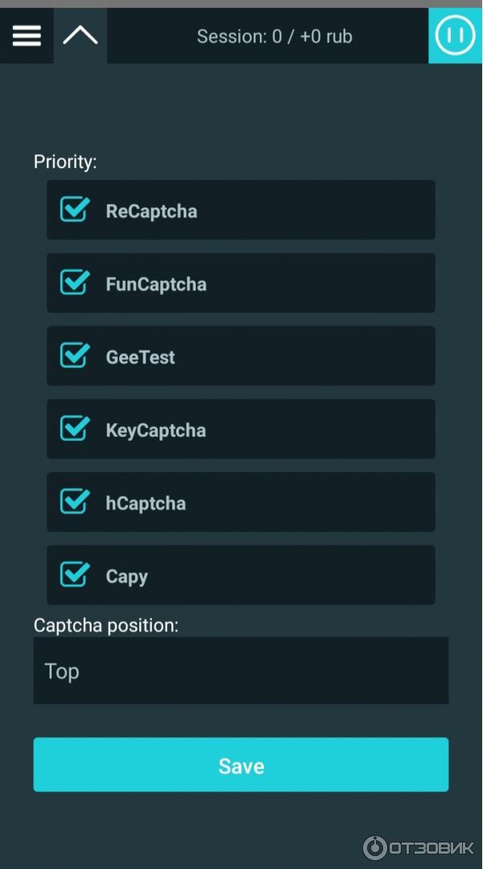Open the navigation hamburger menu
The height and width of the screenshot is (869, 483).
click(27, 35)
